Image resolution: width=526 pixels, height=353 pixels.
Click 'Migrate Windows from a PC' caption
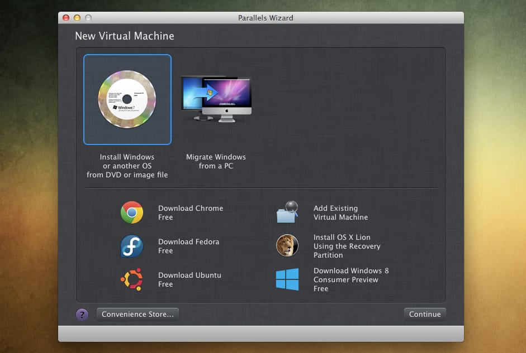[x=216, y=161]
